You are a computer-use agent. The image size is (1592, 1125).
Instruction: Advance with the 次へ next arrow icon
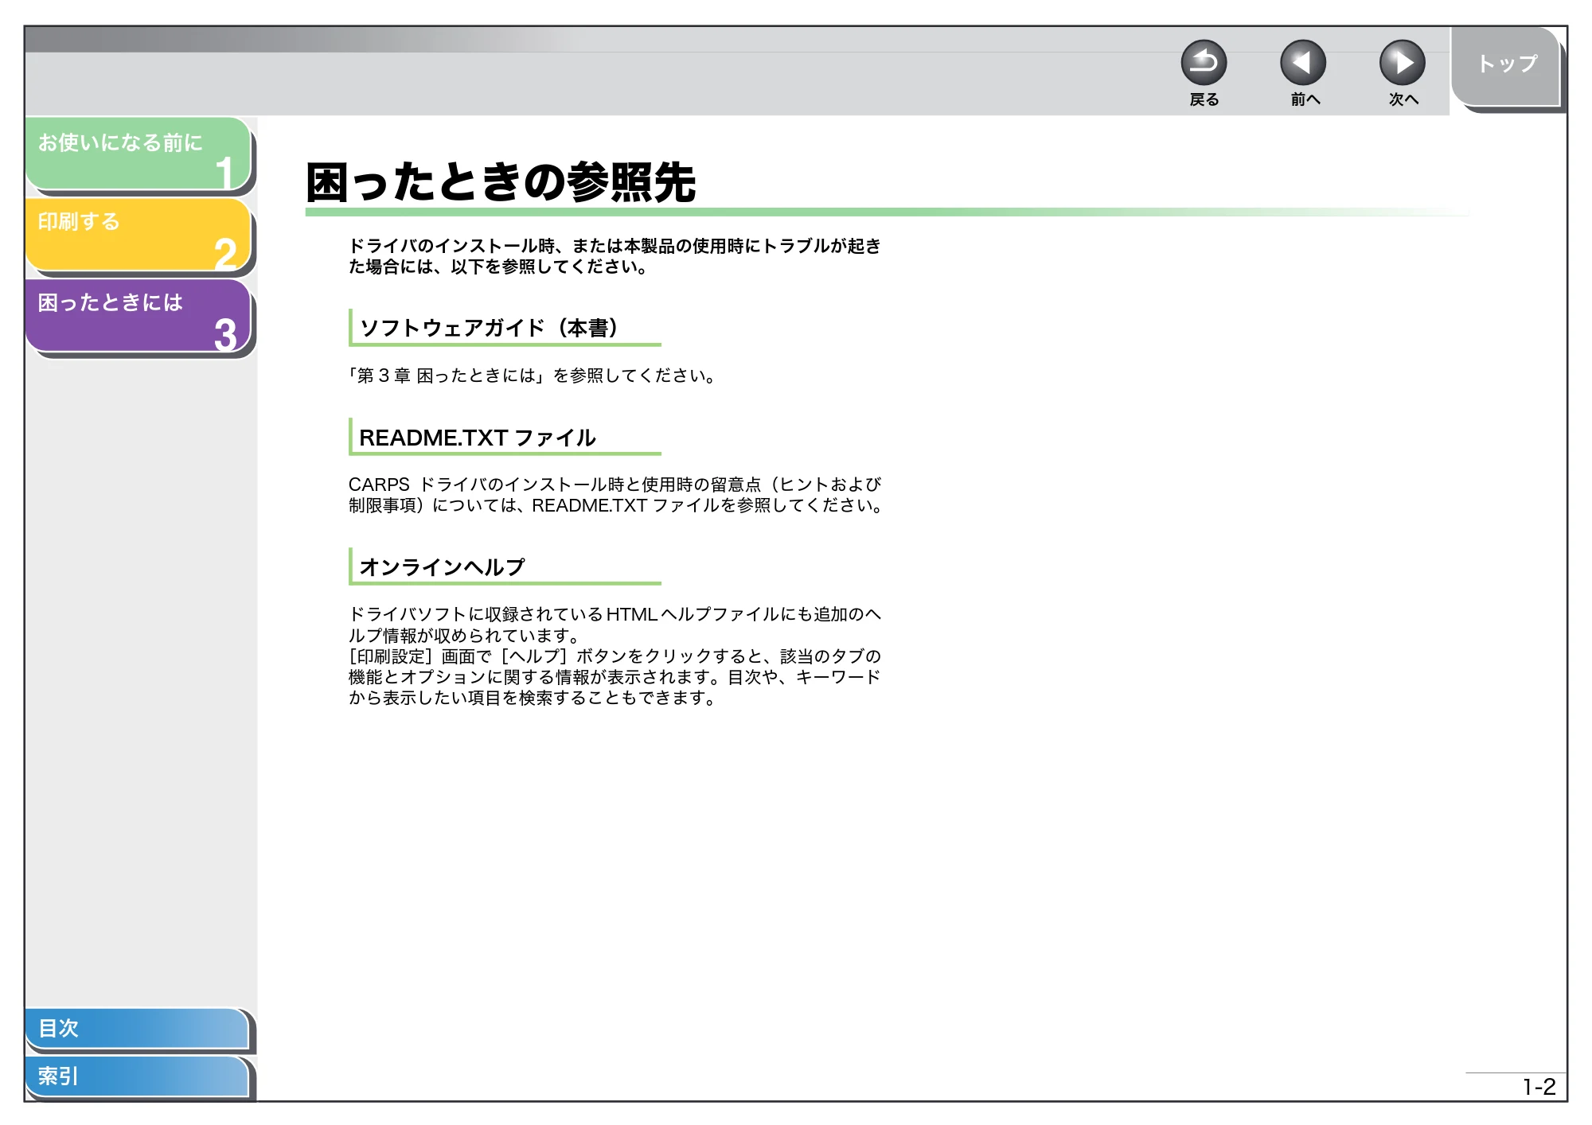1403,63
